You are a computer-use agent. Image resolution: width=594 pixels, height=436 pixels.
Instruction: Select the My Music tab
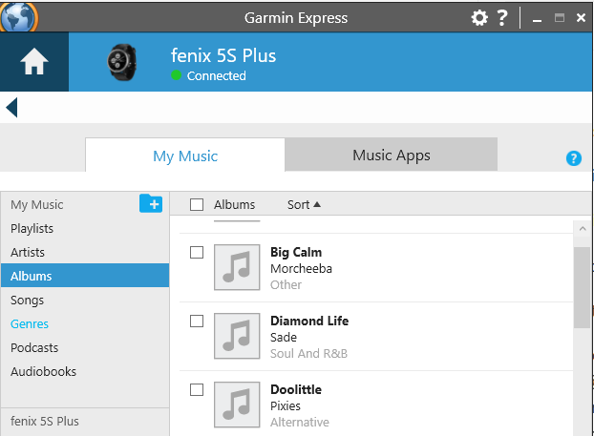pos(185,156)
